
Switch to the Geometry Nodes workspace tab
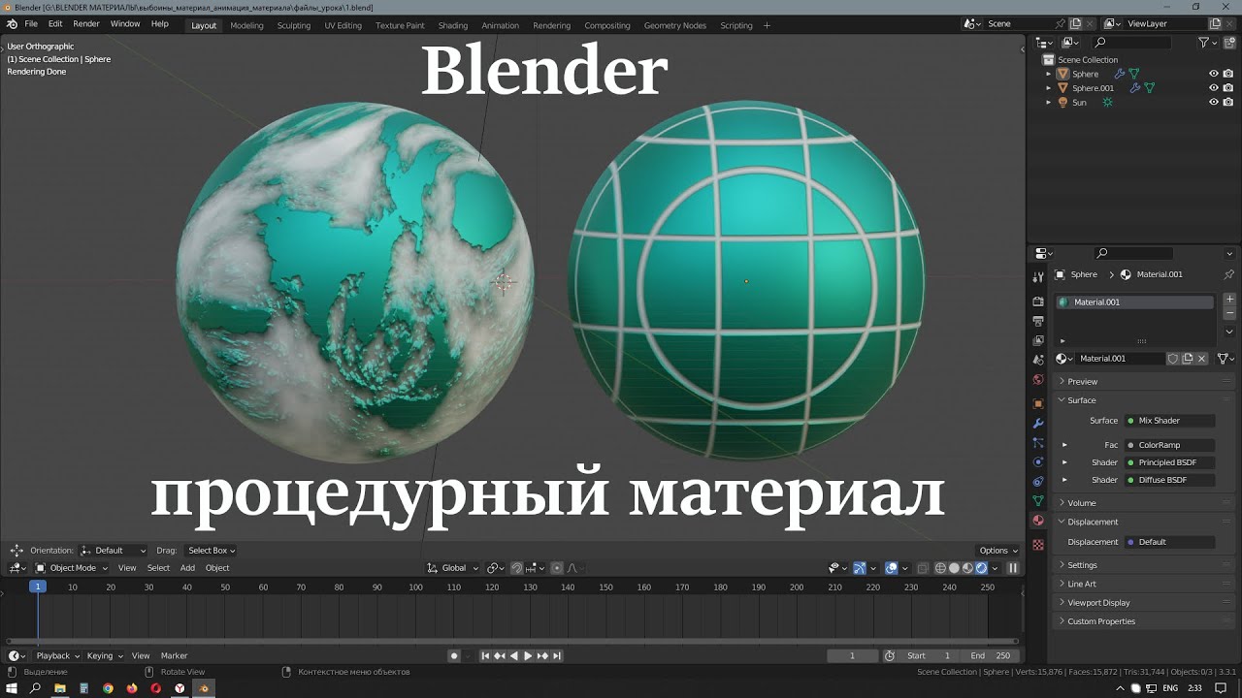coord(675,25)
